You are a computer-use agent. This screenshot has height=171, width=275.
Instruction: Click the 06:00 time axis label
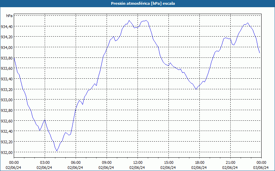(x=76, y=163)
